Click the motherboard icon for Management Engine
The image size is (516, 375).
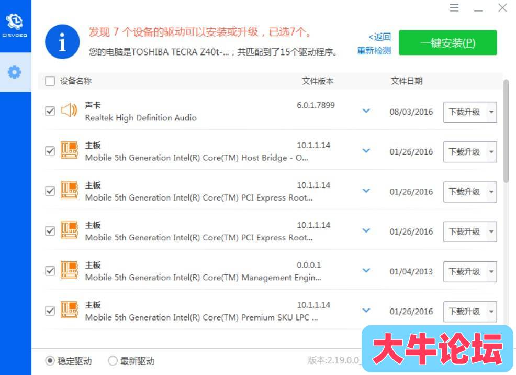click(69, 270)
